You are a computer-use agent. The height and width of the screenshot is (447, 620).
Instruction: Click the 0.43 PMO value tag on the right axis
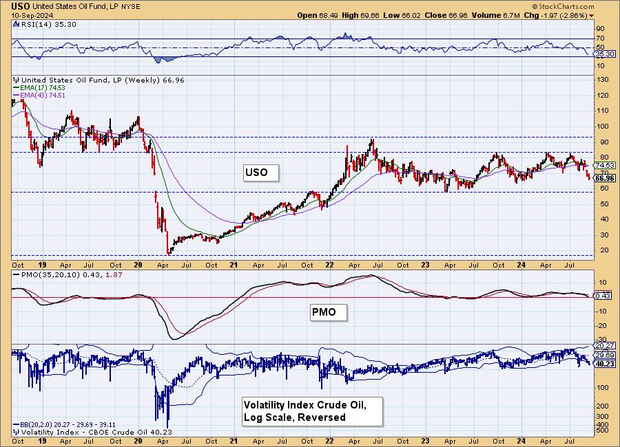point(603,296)
